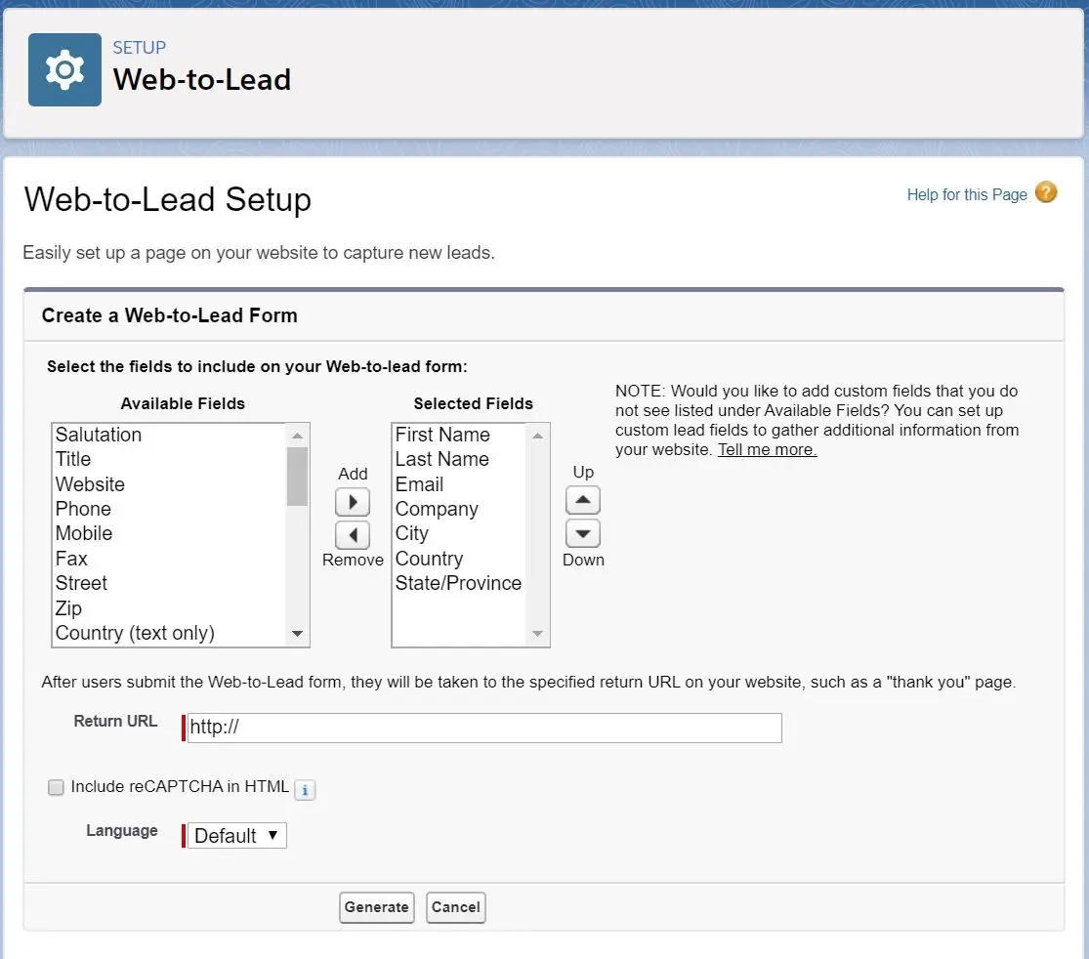The image size is (1089, 959).
Task: Click the orange help question mark icon
Action: tap(1045, 192)
